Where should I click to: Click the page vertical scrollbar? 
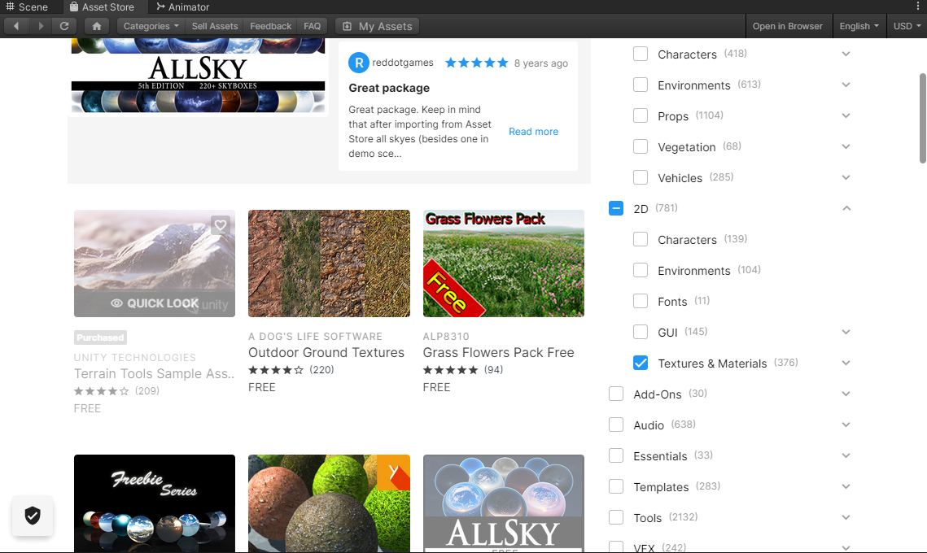coord(922,118)
